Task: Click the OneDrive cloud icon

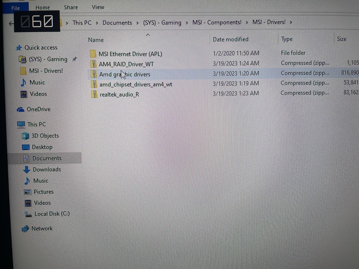Action: pyautogui.click(x=20, y=110)
